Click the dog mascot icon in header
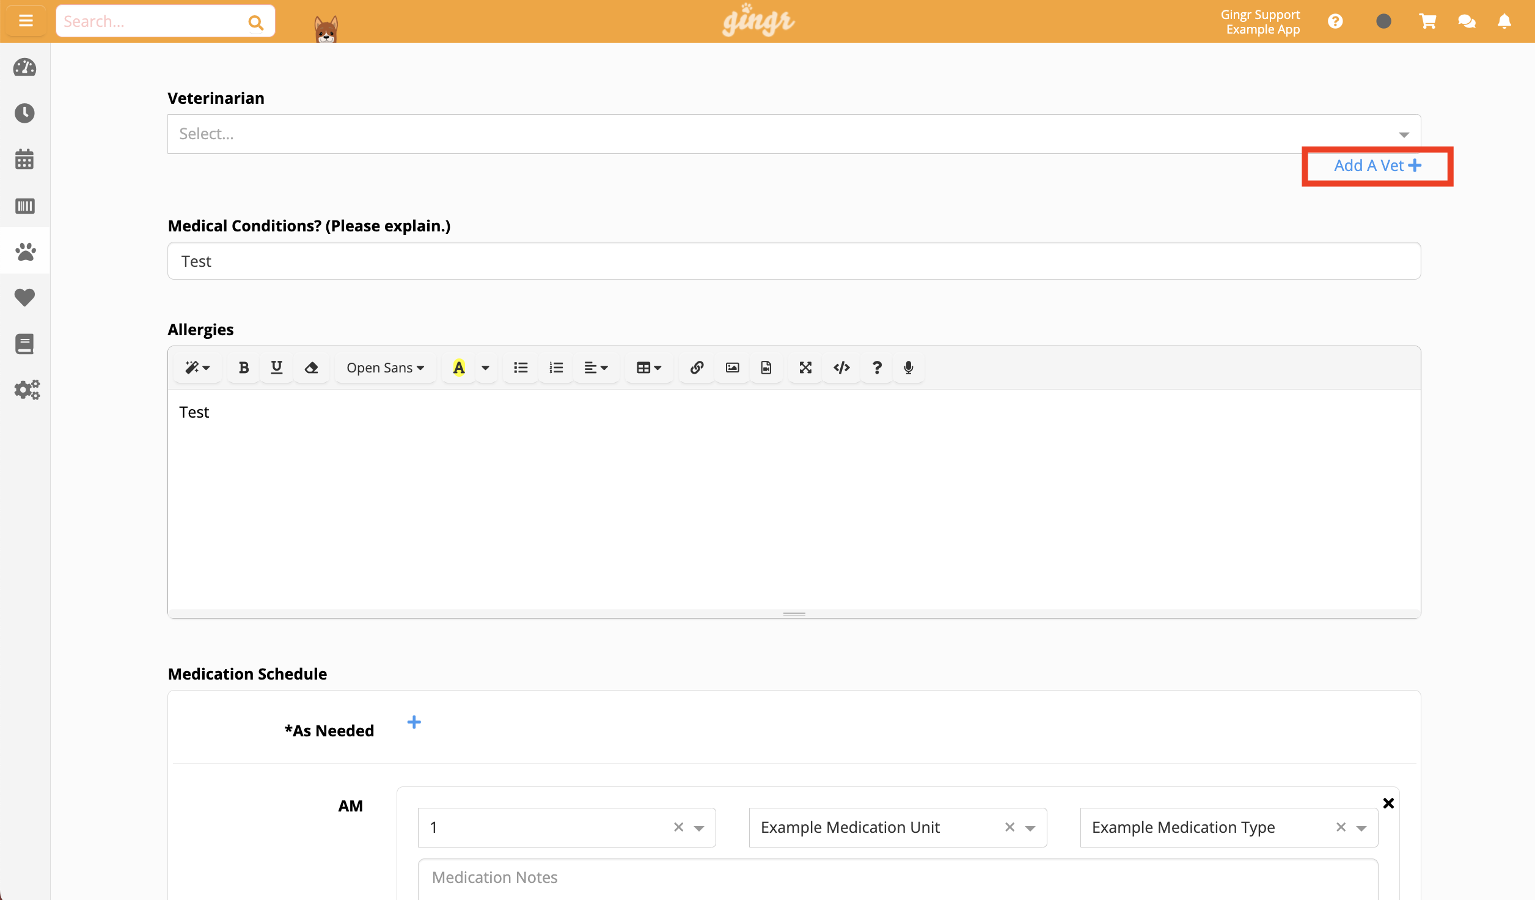 click(326, 29)
